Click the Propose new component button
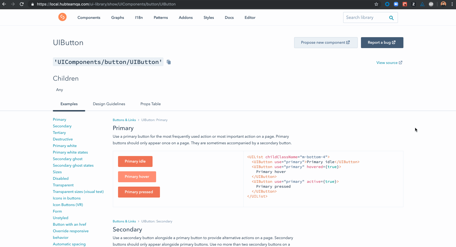The width and height of the screenshot is (456, 247). pos(326,43)
